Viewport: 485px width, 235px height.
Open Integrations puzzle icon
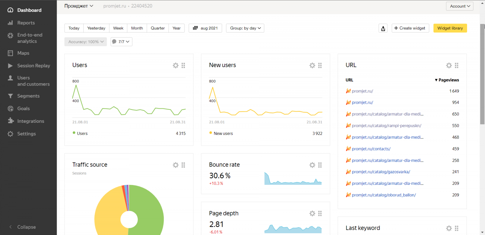11,121
